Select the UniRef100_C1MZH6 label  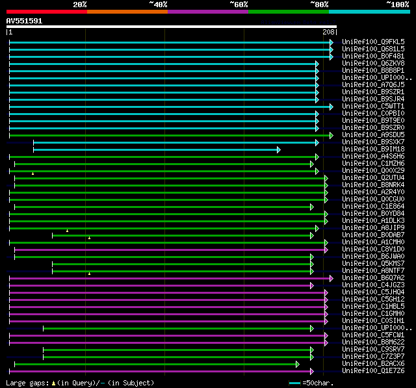click(373, 163)
